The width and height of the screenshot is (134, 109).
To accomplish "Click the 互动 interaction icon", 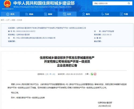I will (x=102, y=14).
